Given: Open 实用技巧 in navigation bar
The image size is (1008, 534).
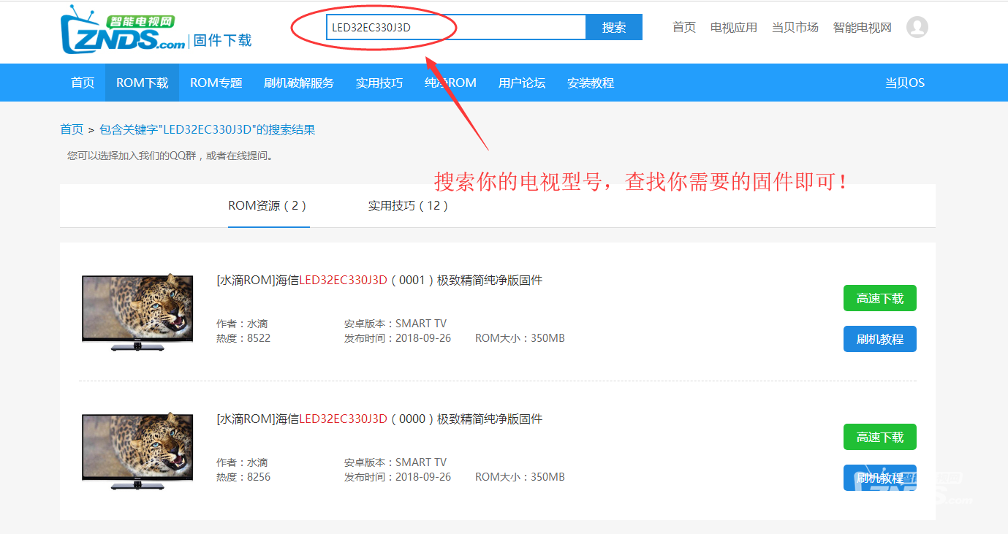Looking at the screenshot, I should (x=379, y=83).
